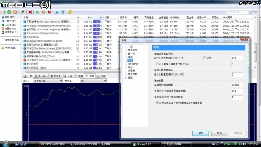Select the first general item in options tree

(130, 47)
